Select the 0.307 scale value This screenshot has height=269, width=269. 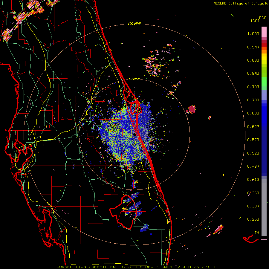click(253, 206)
